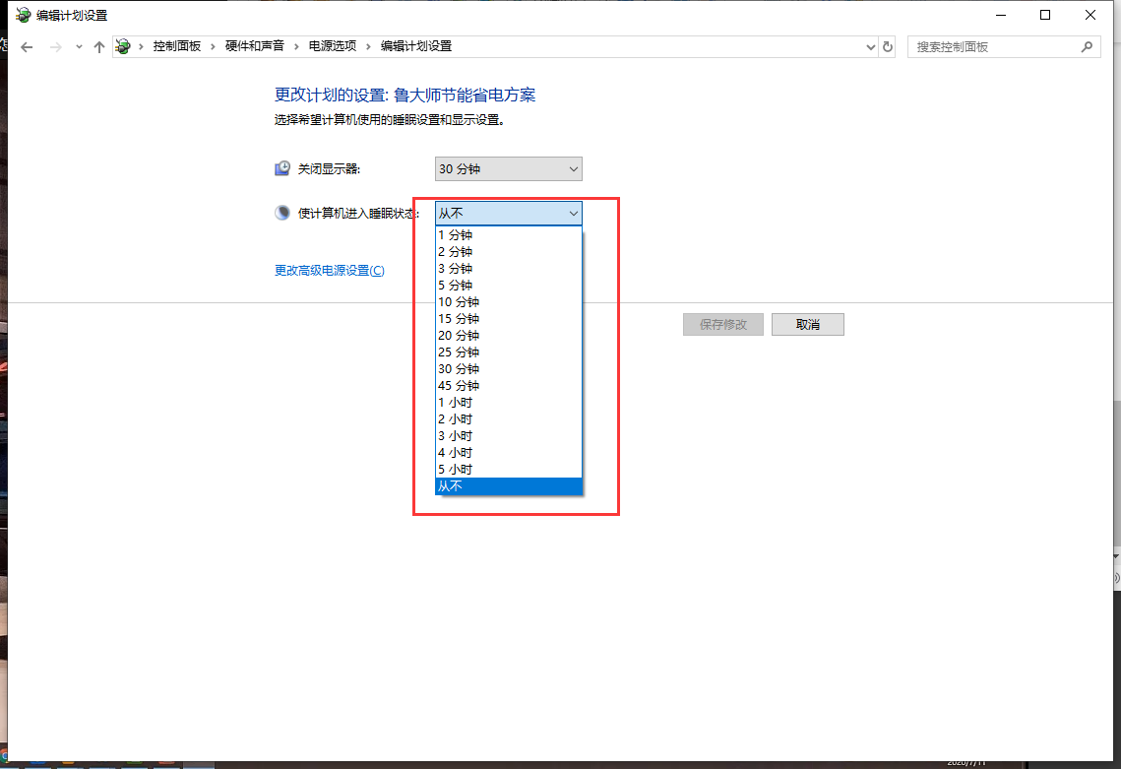Click the refresh button in address bar
1121x769 pixels.
[x=888, y=46]
